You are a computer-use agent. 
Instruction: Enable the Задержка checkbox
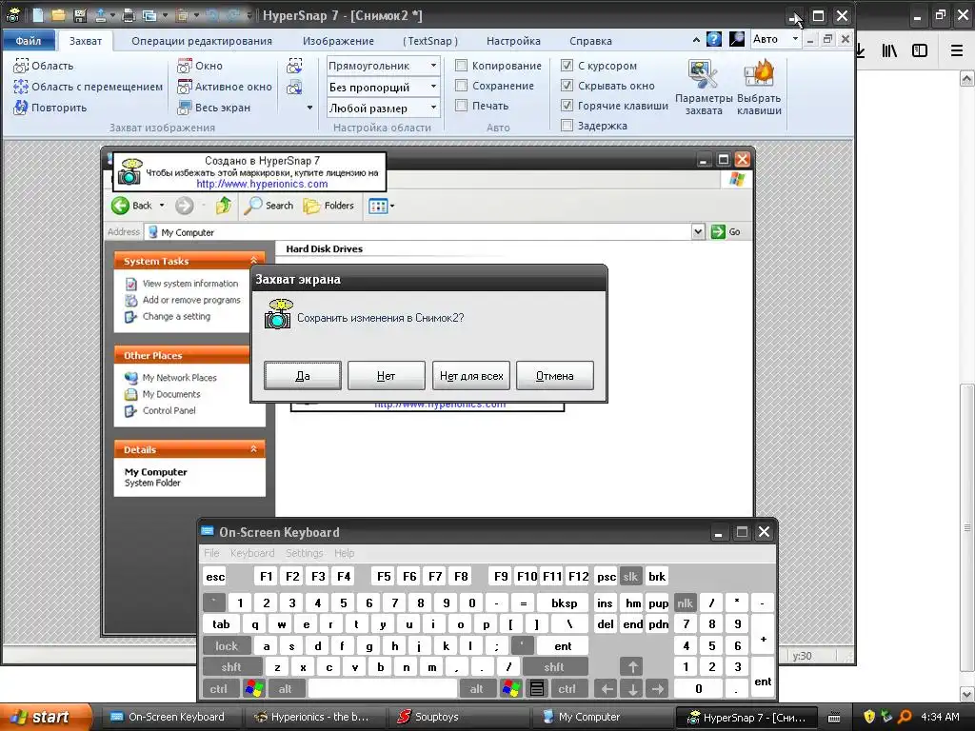(567, 125)
